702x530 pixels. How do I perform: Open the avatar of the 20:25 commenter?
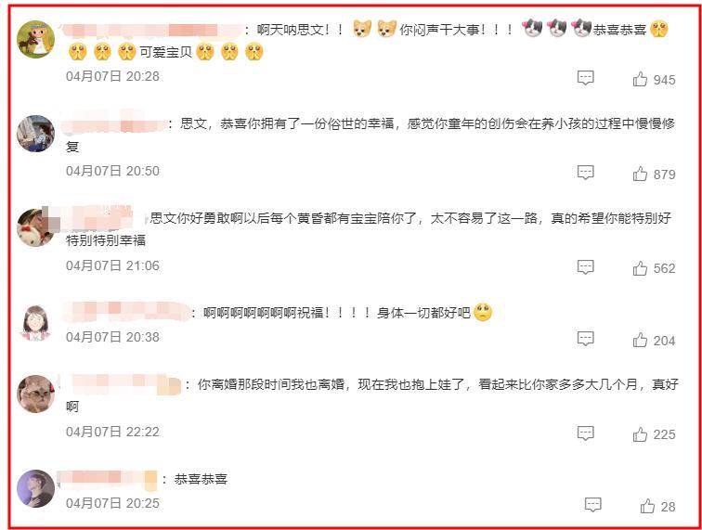point(36,488)
